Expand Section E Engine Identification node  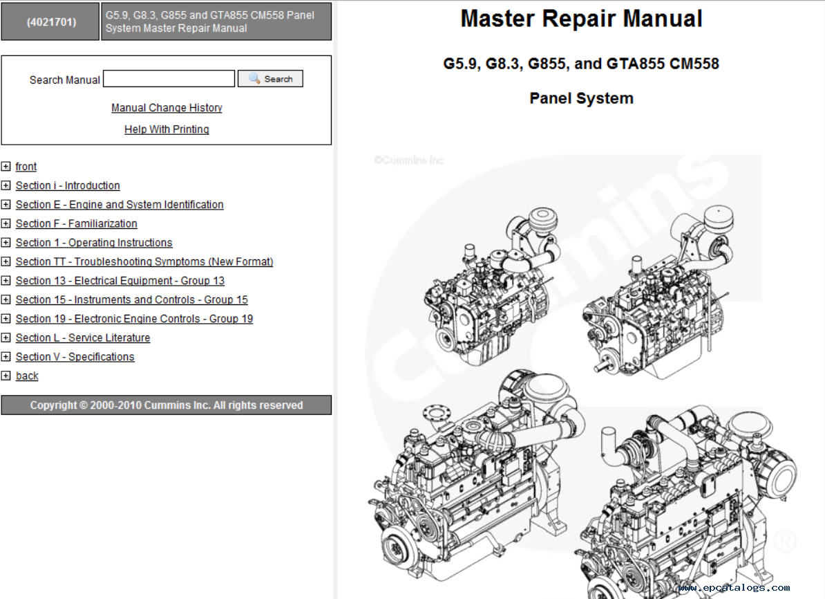coord(6,205)
